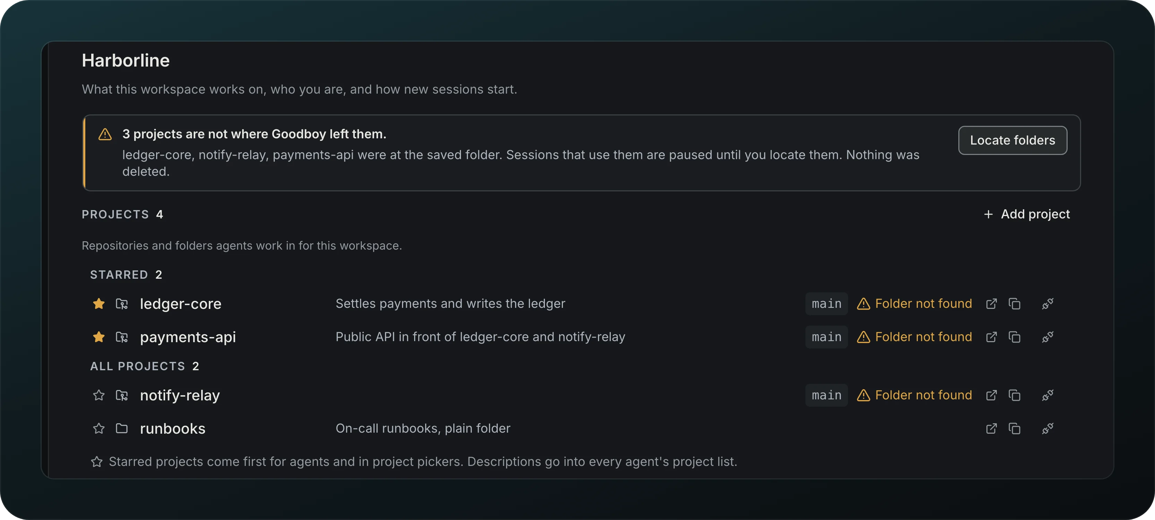
Task: Click warning triangle in ledger-core row
Action: point(863,303)
